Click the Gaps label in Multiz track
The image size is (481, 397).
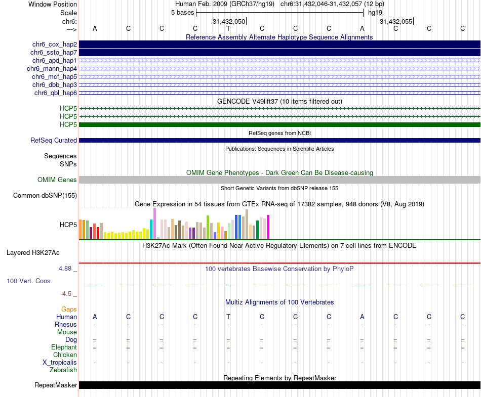pyautogui.click(x=69, y=310)
